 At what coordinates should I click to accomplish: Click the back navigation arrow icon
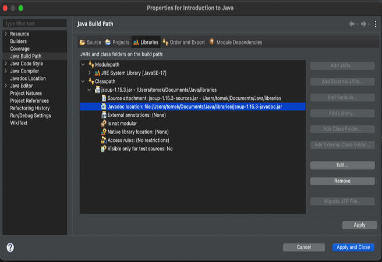tap(352, 24)
